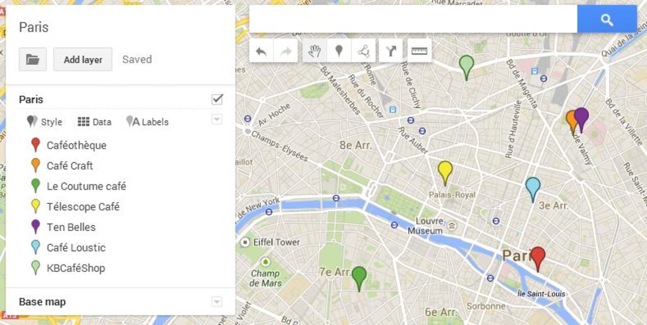
Task: Click the pale green pin beside KBCaféShop
Action: click(35, 268)
